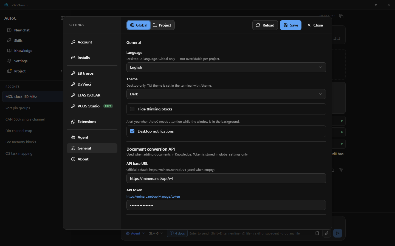Viewport: 395px width, 246px height.
Task: Expand the Project sidebar chevron
Action: [x=61, y=71]
